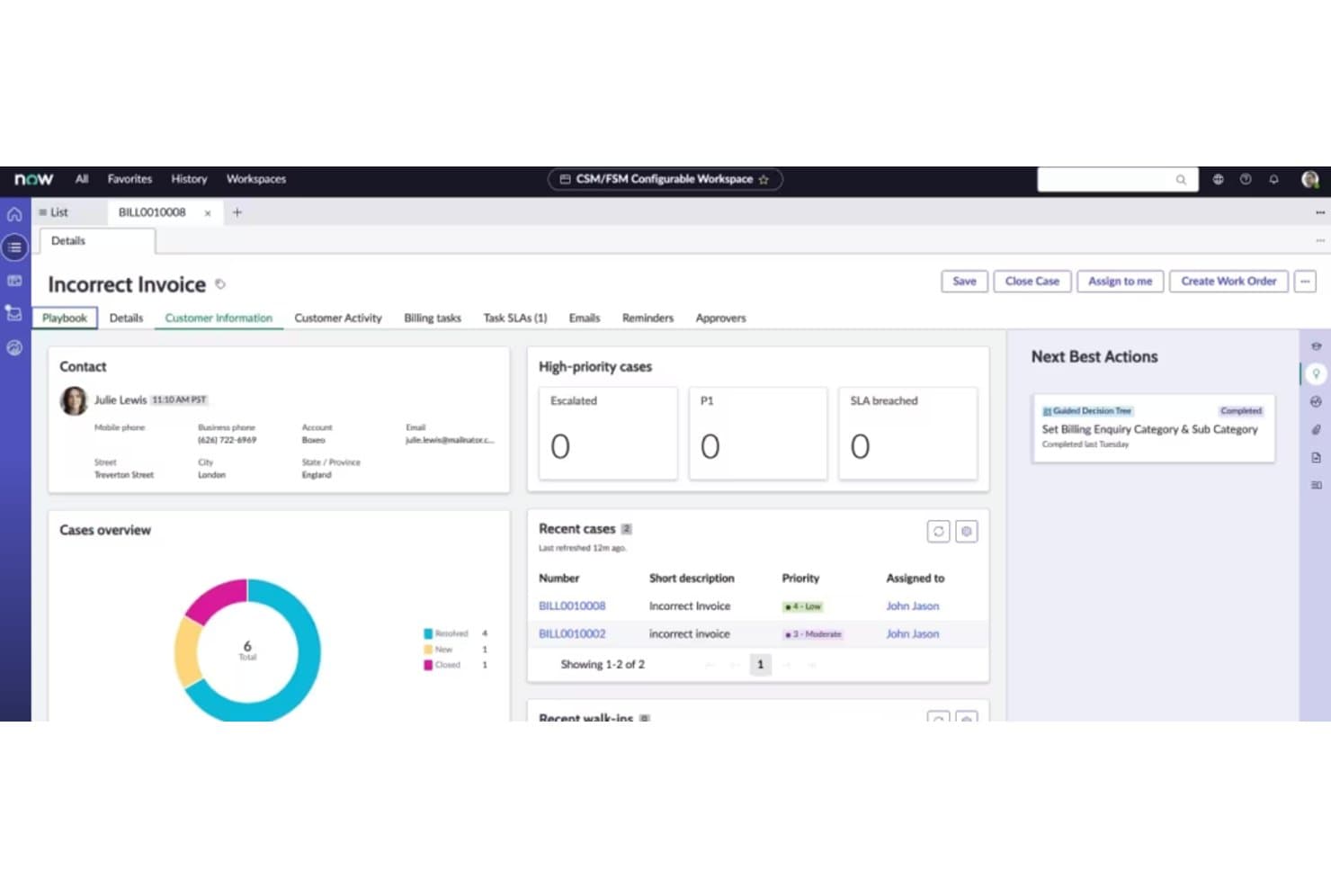Screen dimensions: 1331x888
Task: Open more actions ellipsis next to Create Work Order
Action: pos(1305,282)
